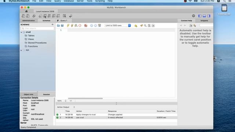The width and height of the screenshot is (235, 132).
Task: Click the 'use crud' action row
Action: tap(116, 118)
